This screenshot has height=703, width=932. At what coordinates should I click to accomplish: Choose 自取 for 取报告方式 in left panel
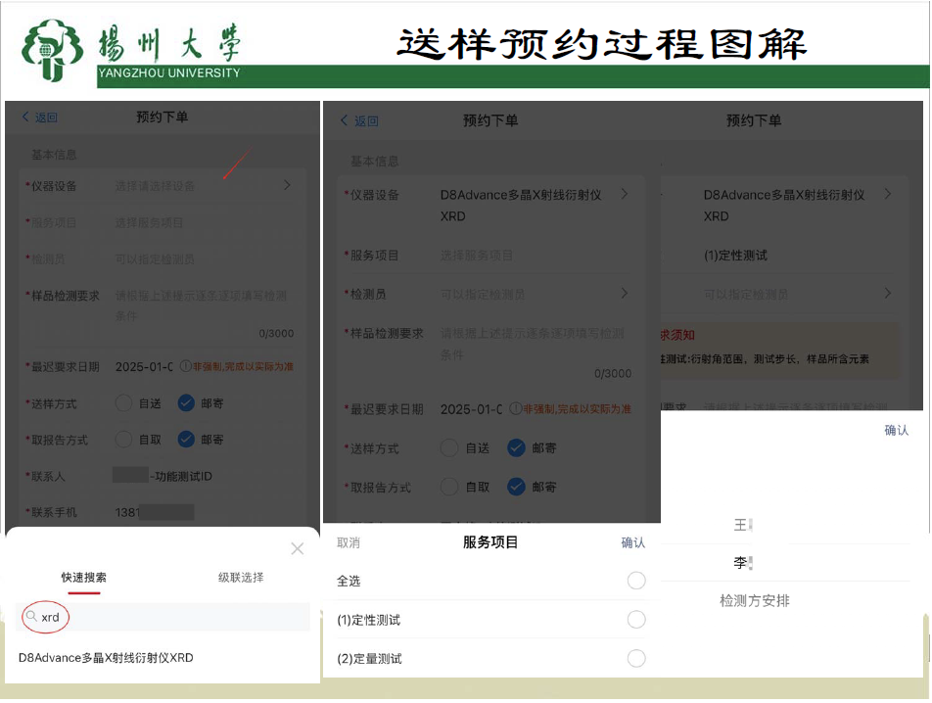tap(124, 440)
